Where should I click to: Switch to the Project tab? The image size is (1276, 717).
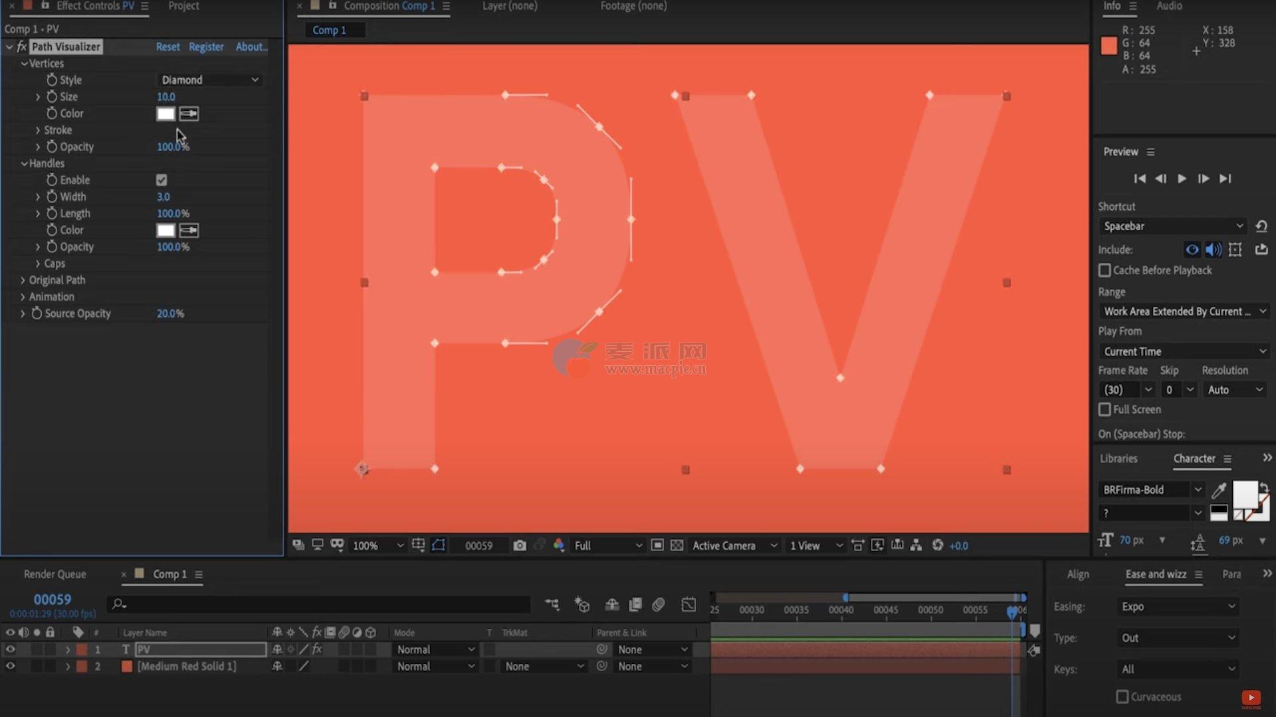(183, 6)
